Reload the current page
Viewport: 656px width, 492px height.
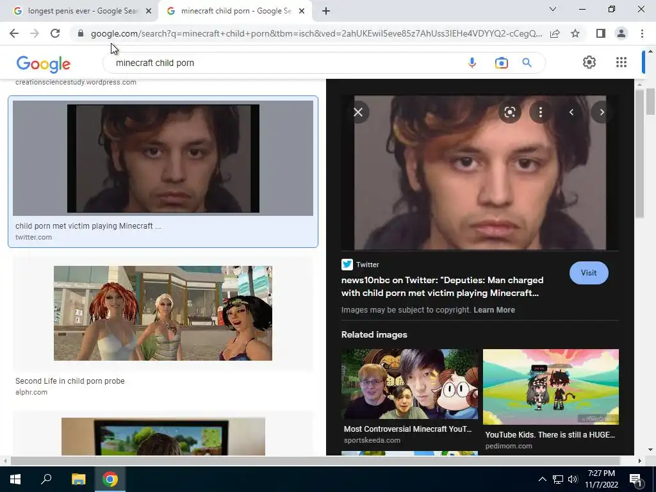point(55,33)
